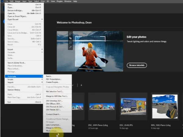Click the eyedropper icon on tutorial image
Screen dimensions: 183x137
tap(70, 47)
